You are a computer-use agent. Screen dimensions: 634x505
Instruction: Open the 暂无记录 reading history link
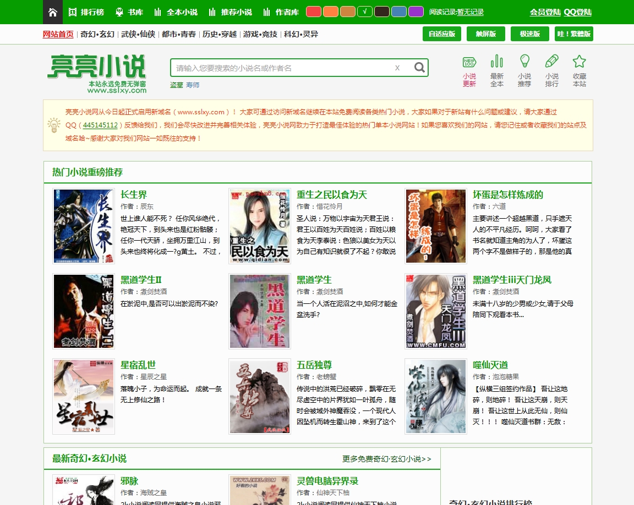[470, 12]
